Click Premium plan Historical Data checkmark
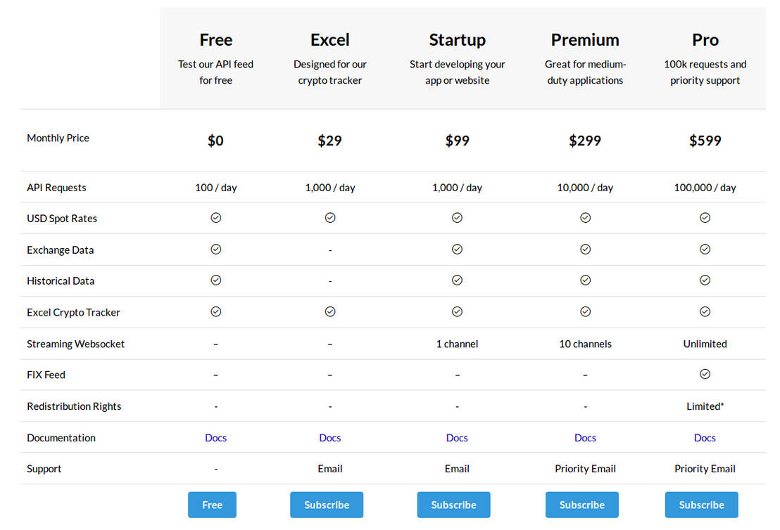Screen dimensions: 780x530 [x=585, y=280]
